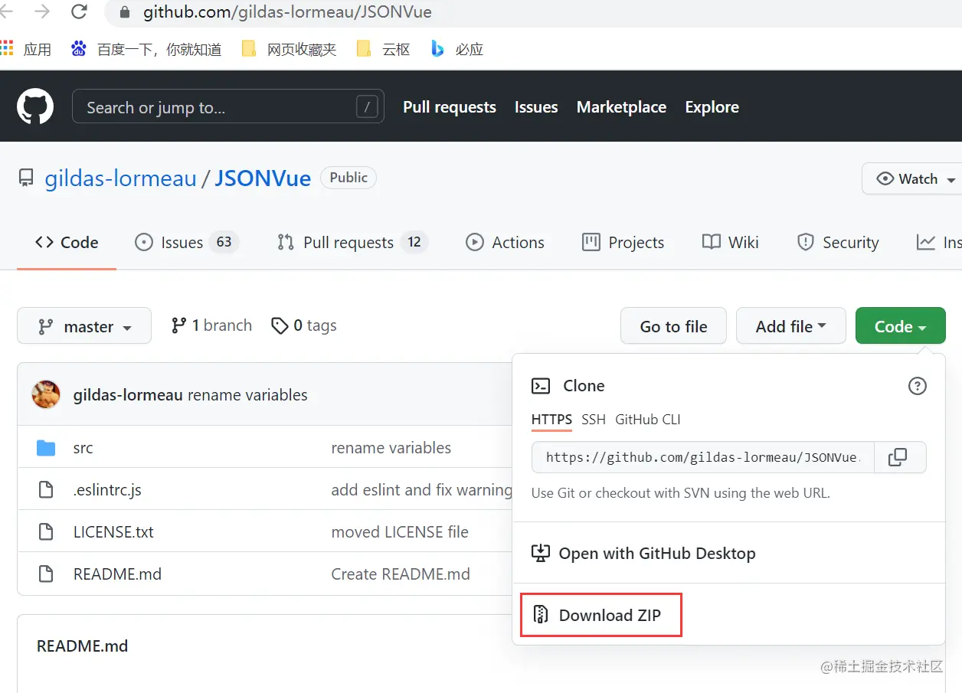The width and height of the screenshot is (962, 693).
Task: Click the lock icon in address bar
Action: click(126, 12)
